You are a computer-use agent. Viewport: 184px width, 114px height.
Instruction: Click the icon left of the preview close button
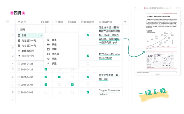(177, 8)
